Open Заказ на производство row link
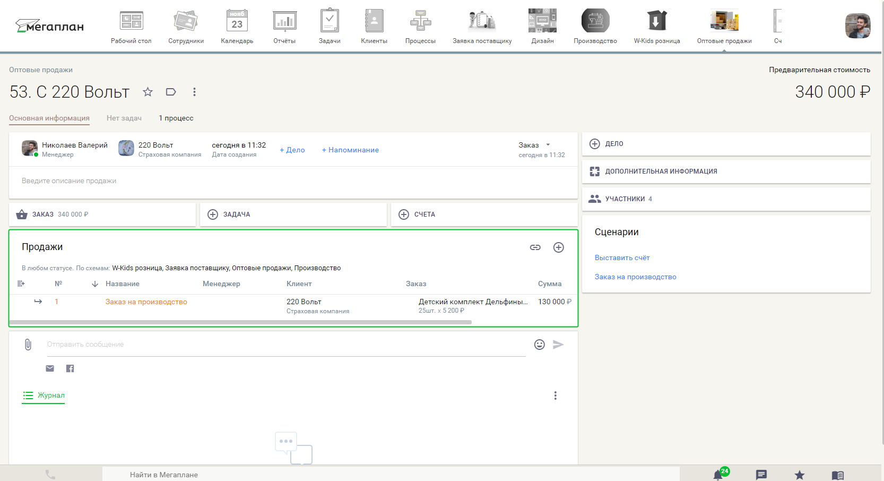Image resolution: width=884 pixels, height=481 pixels. [146, 302]
